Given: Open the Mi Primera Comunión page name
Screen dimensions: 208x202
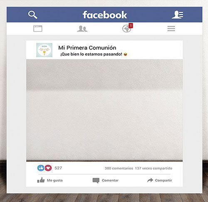Looking at the screenshot, I should point(87,48).
